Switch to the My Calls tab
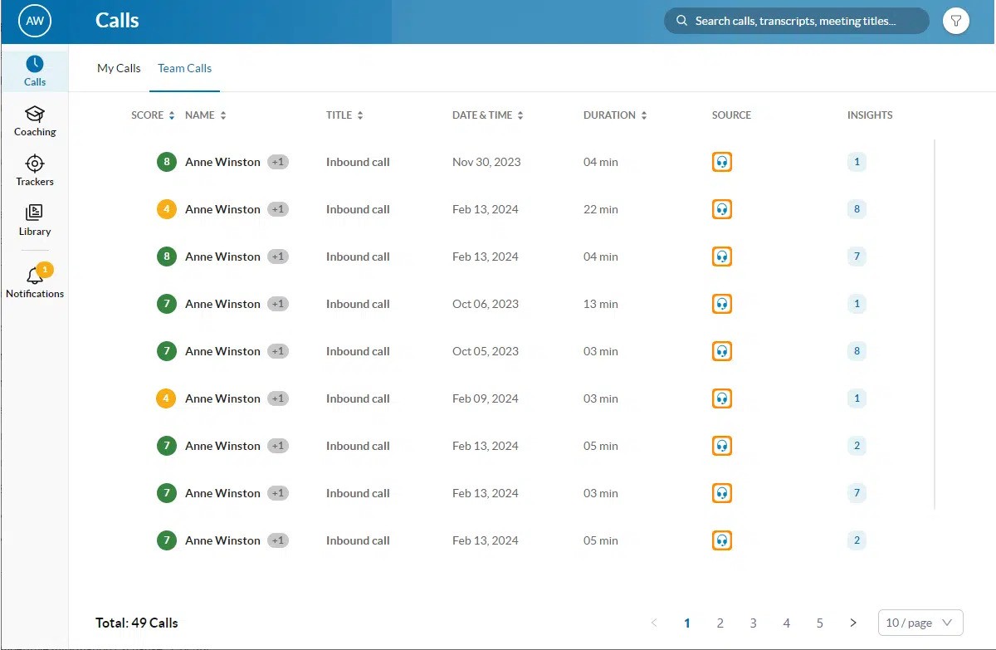The height and width of the screenshot is (650, 996). tap(119, 68)
